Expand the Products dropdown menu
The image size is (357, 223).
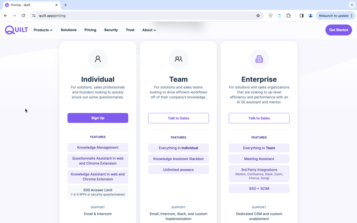(x=43, y=30)
